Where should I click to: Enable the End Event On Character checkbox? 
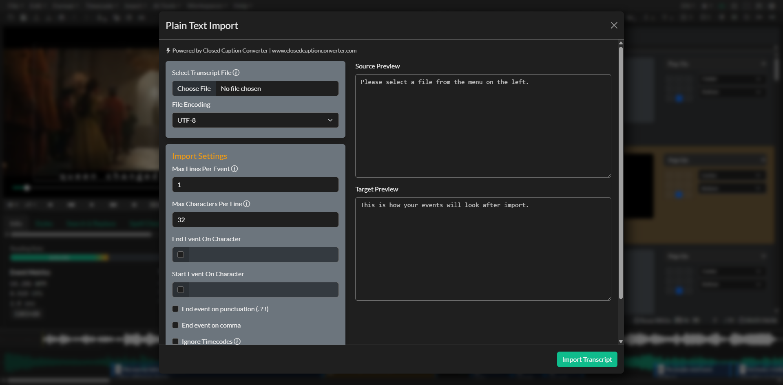[x=181, y=255]
